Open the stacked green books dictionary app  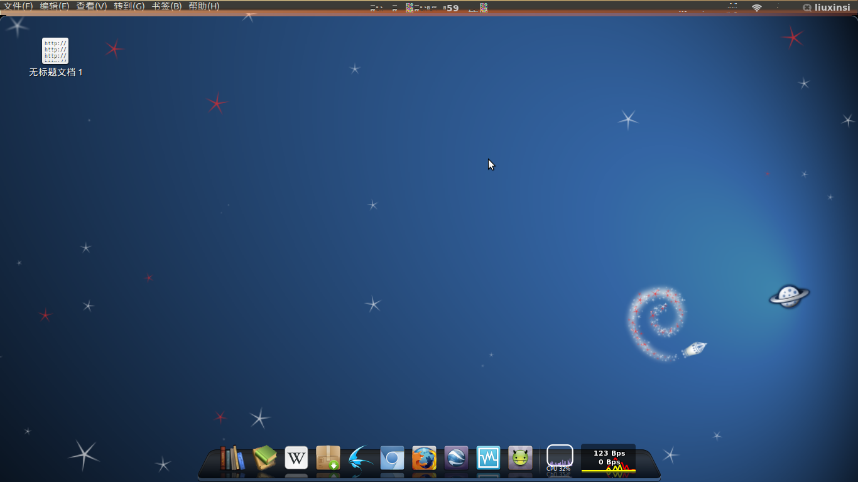264,458
